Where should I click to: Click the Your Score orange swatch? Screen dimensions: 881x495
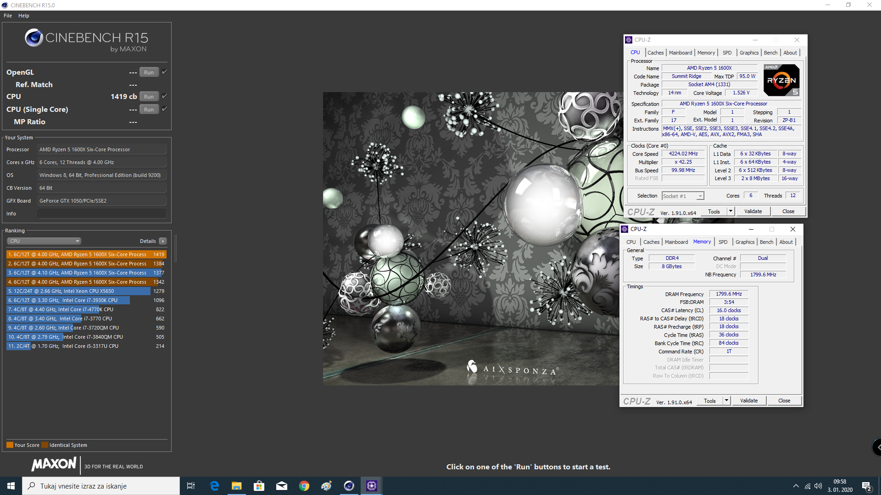pos(10,445)
